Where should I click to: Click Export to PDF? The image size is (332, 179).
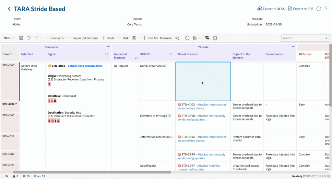(301, 9)
